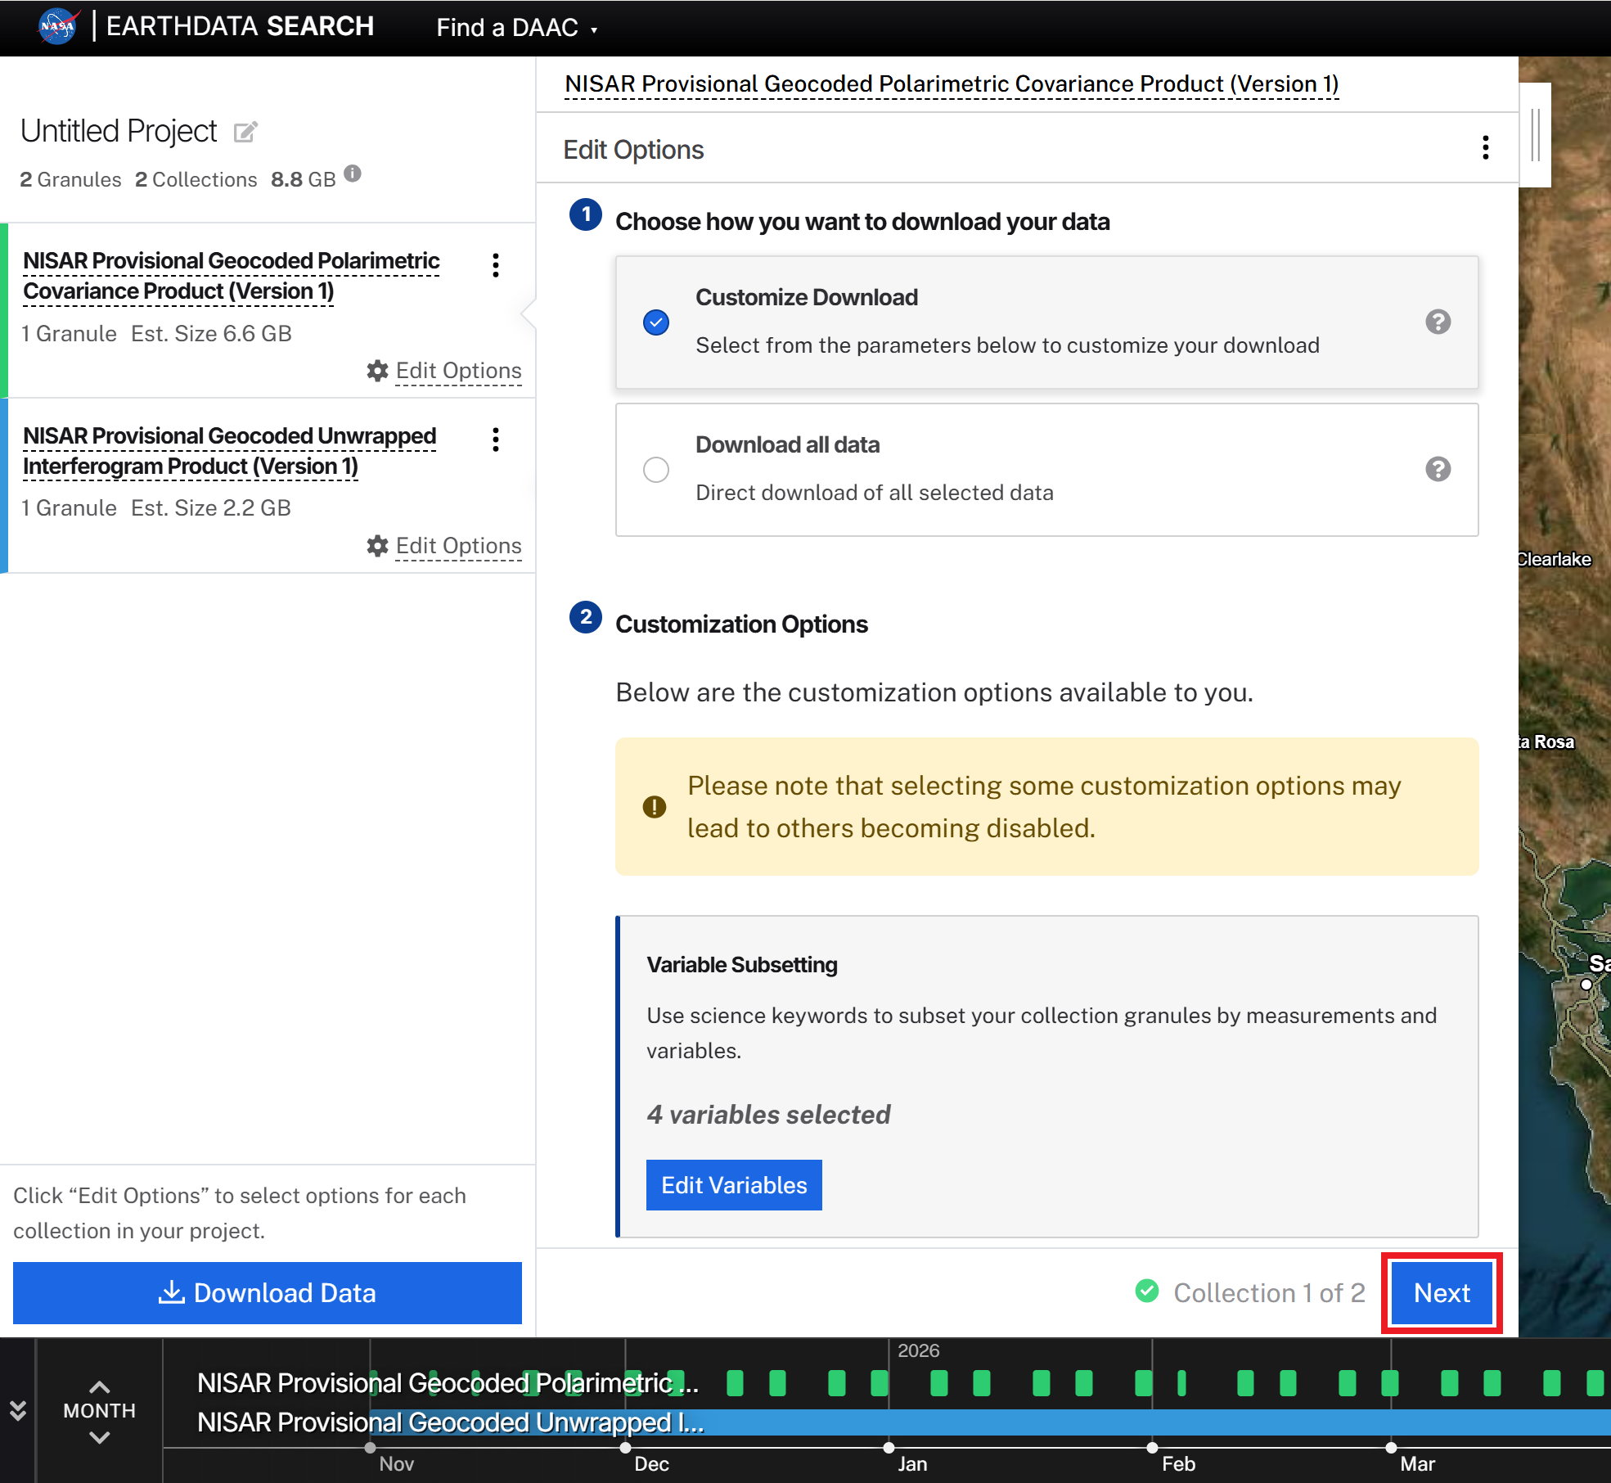1611x1483 pixels.
Task: Open Edit Options for Unwrapped Interferogram Product
Action: coord(444,546)
